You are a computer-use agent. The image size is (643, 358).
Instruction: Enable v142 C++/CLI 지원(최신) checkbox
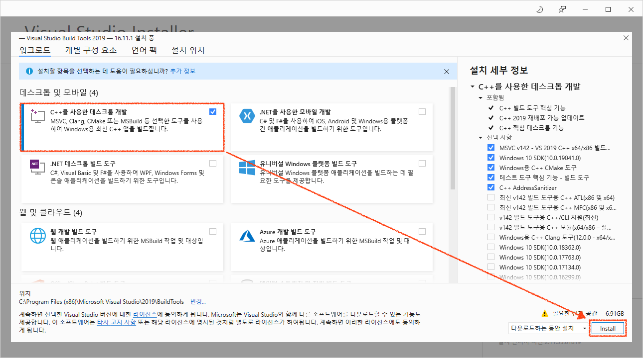pos(491,217)
